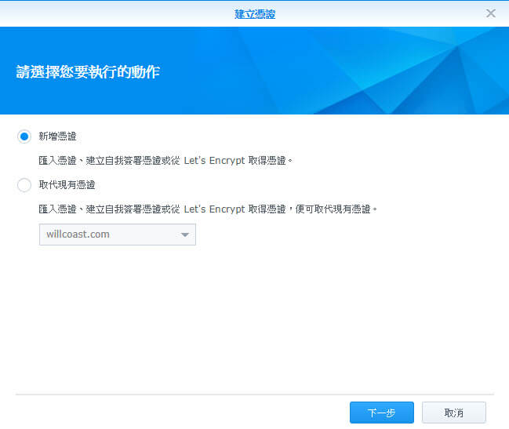
Task: Click the dropdown arrow beside willcoast.com
Action: pos(185,234)
